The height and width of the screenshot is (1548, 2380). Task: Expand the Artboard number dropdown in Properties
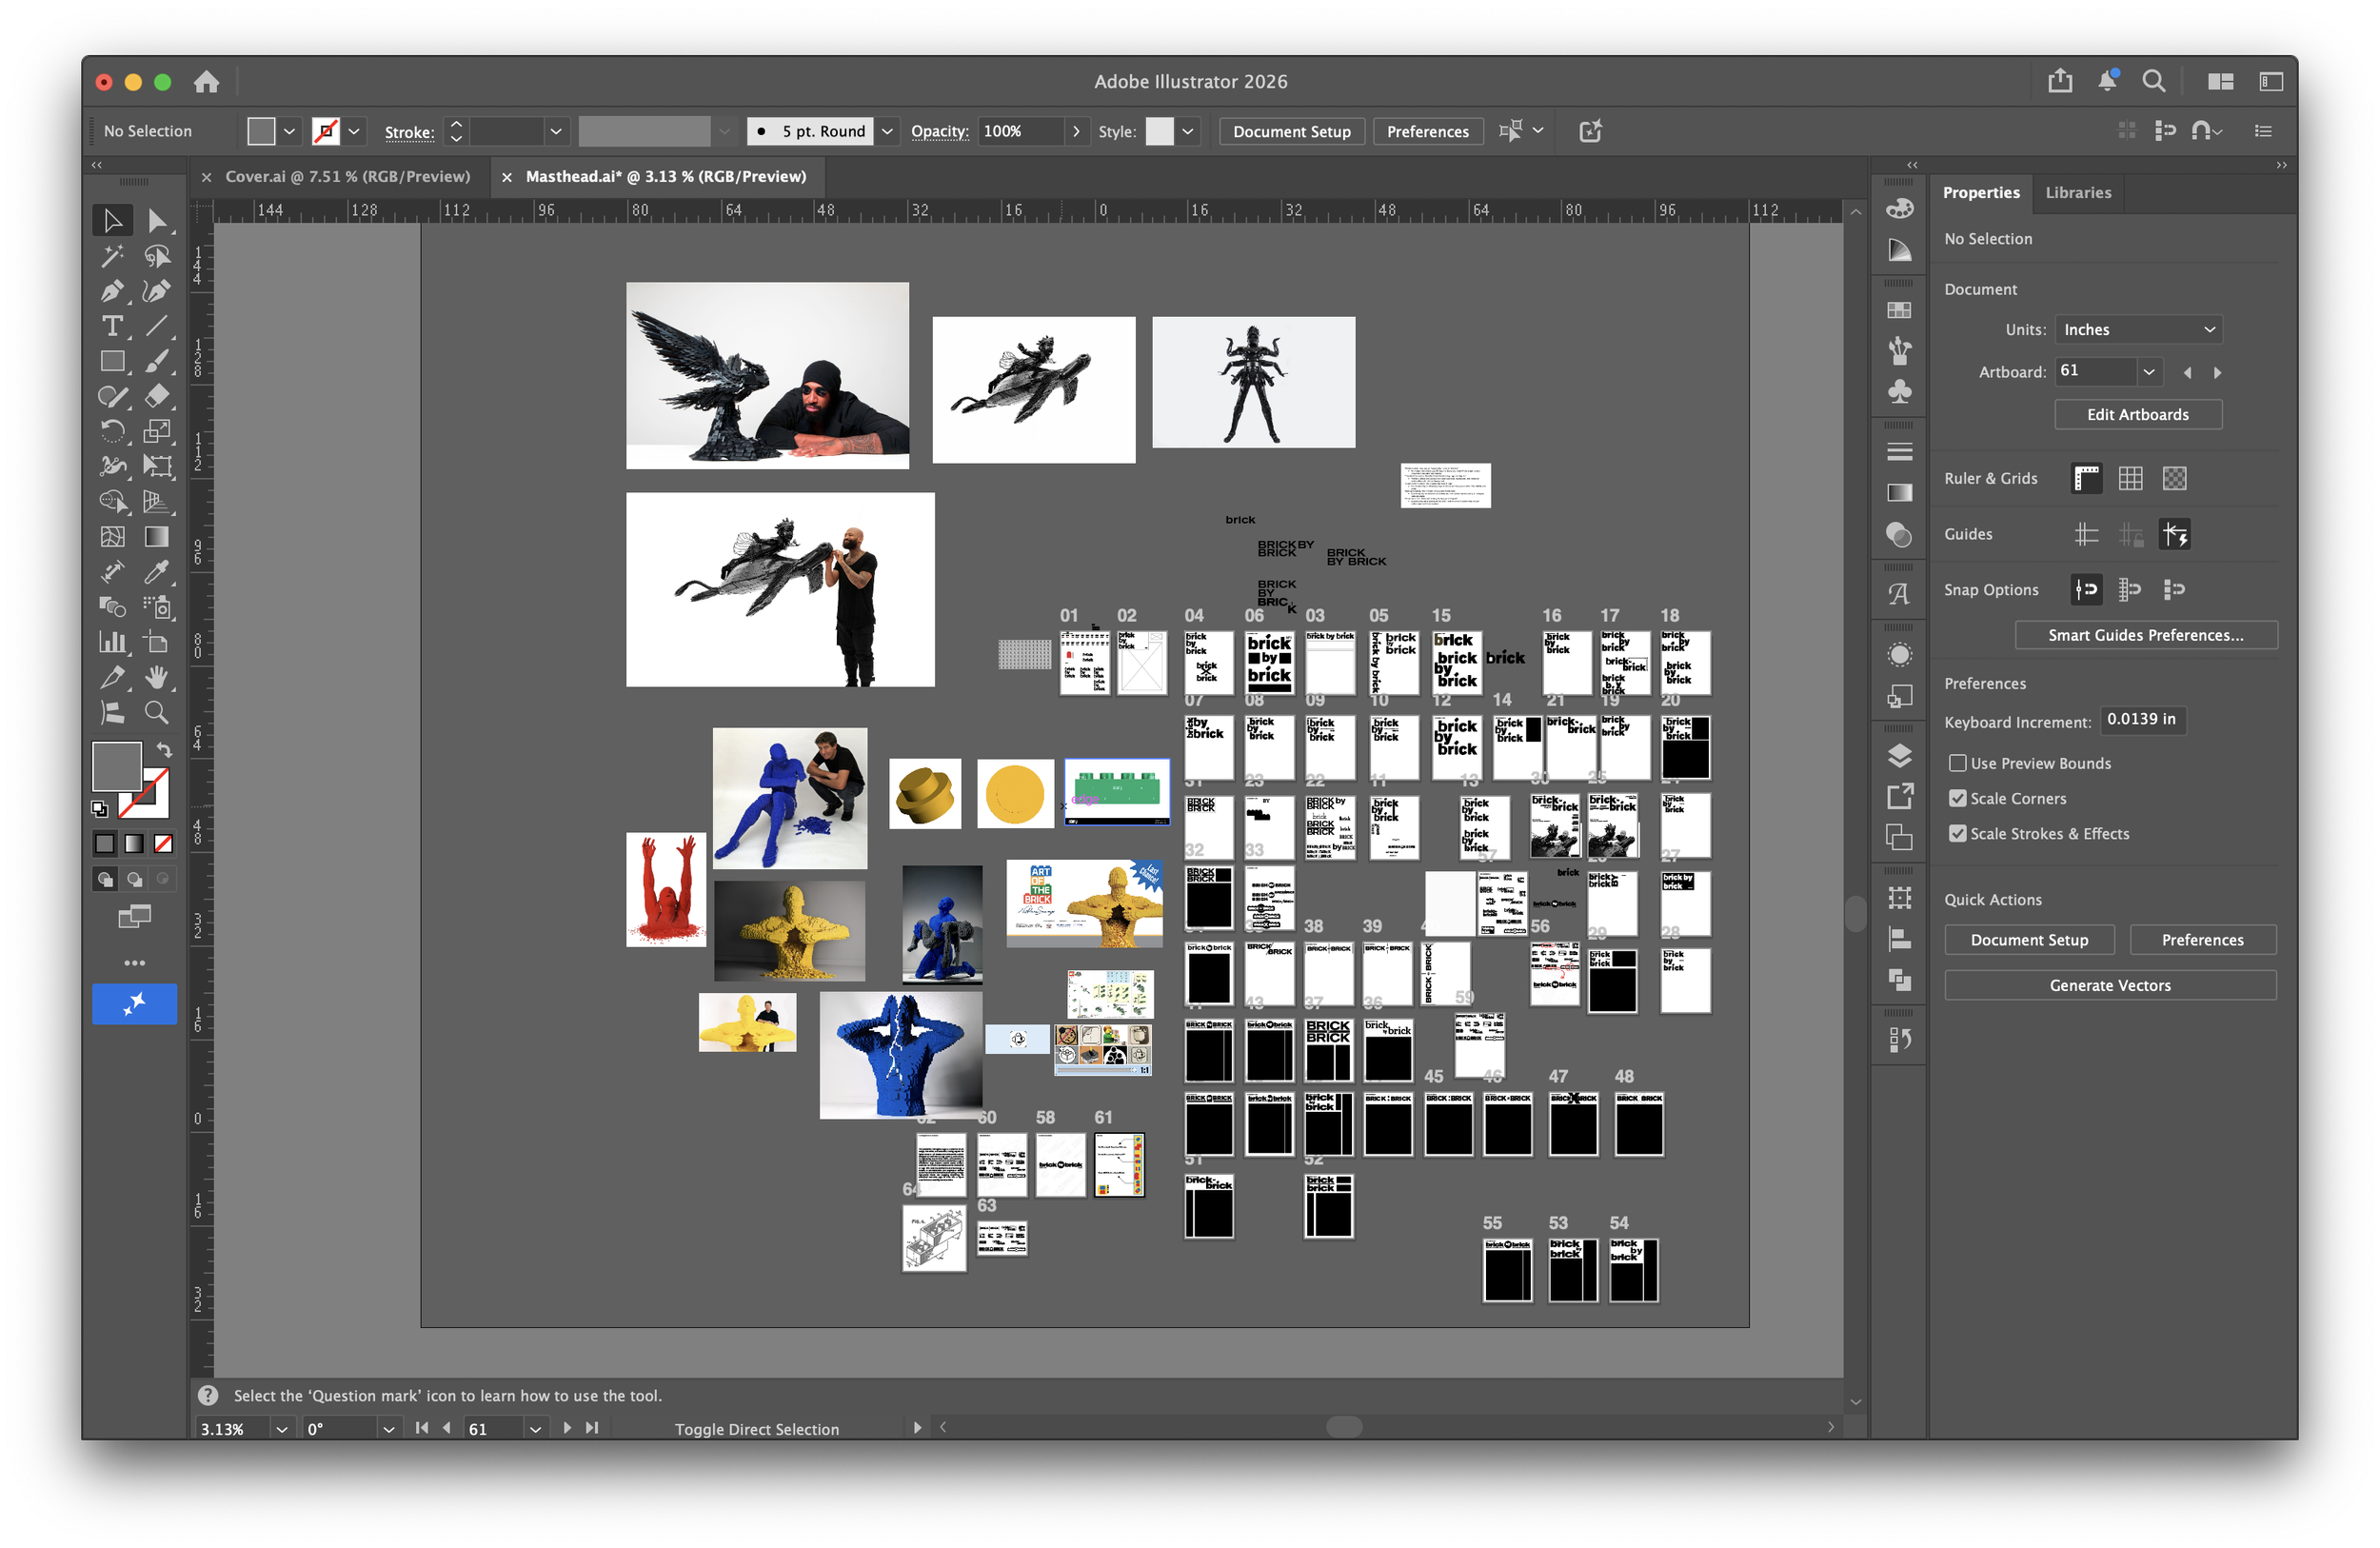click(2147, 372)
